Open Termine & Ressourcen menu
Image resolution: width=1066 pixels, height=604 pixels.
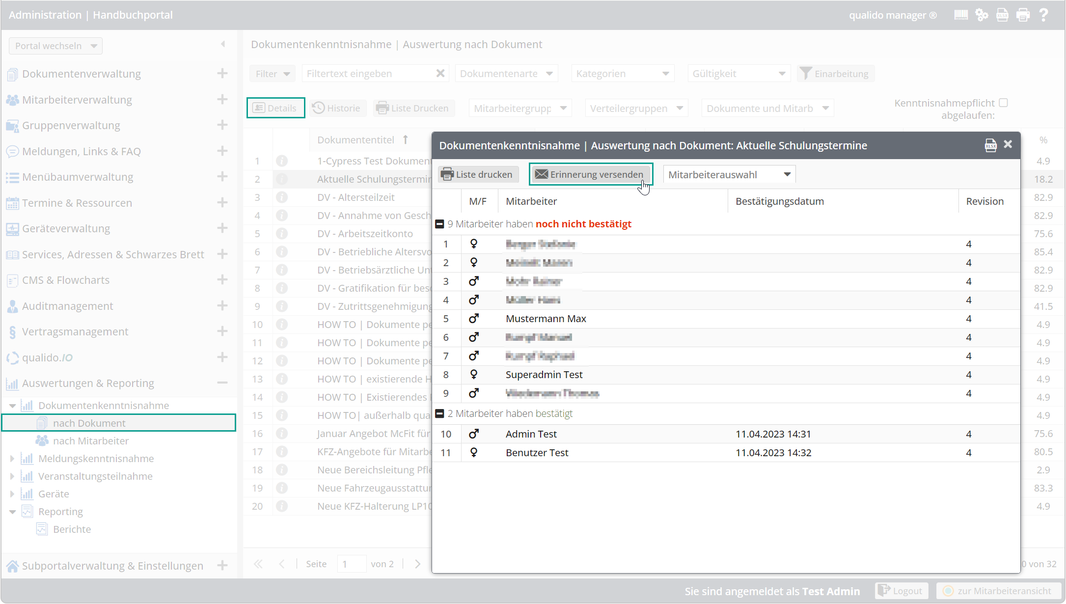77,203
